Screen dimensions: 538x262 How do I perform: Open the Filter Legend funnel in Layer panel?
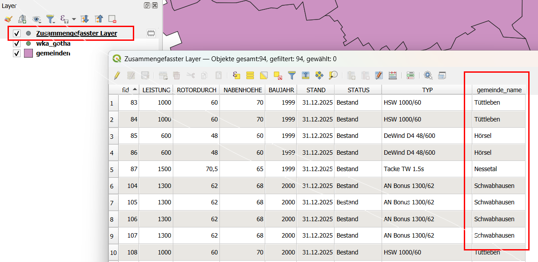[51, 19]
